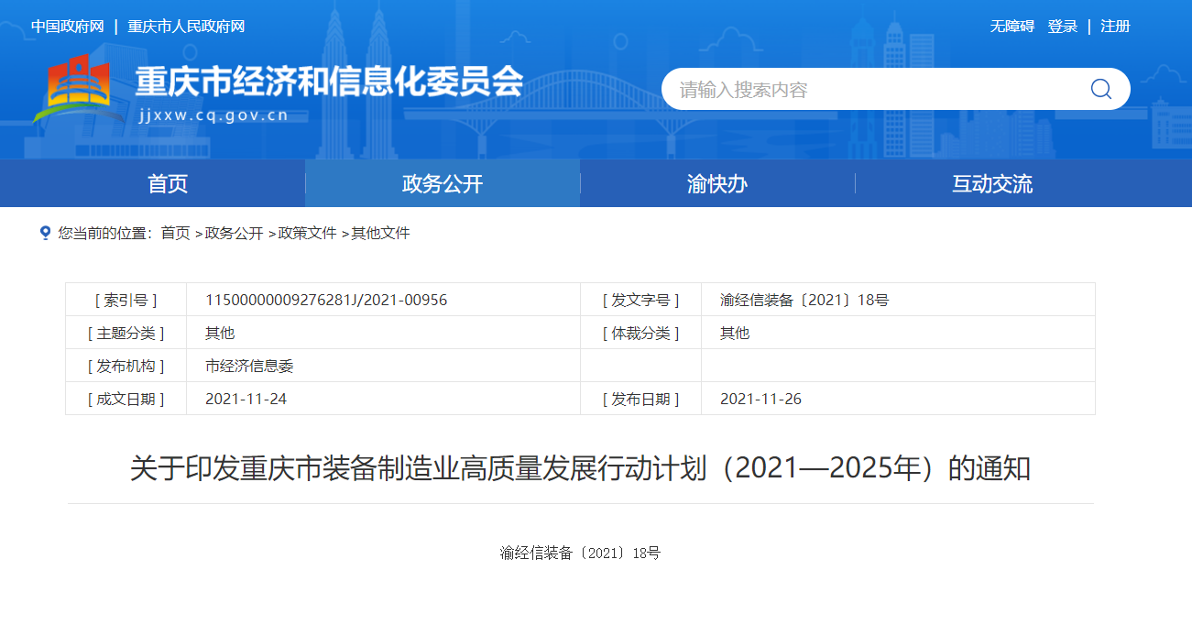The width and height of the screenshot is (1192, 625).
Task: Go to the 互动交流 tab
Action: pyautogui.click(x=992, y=183)
